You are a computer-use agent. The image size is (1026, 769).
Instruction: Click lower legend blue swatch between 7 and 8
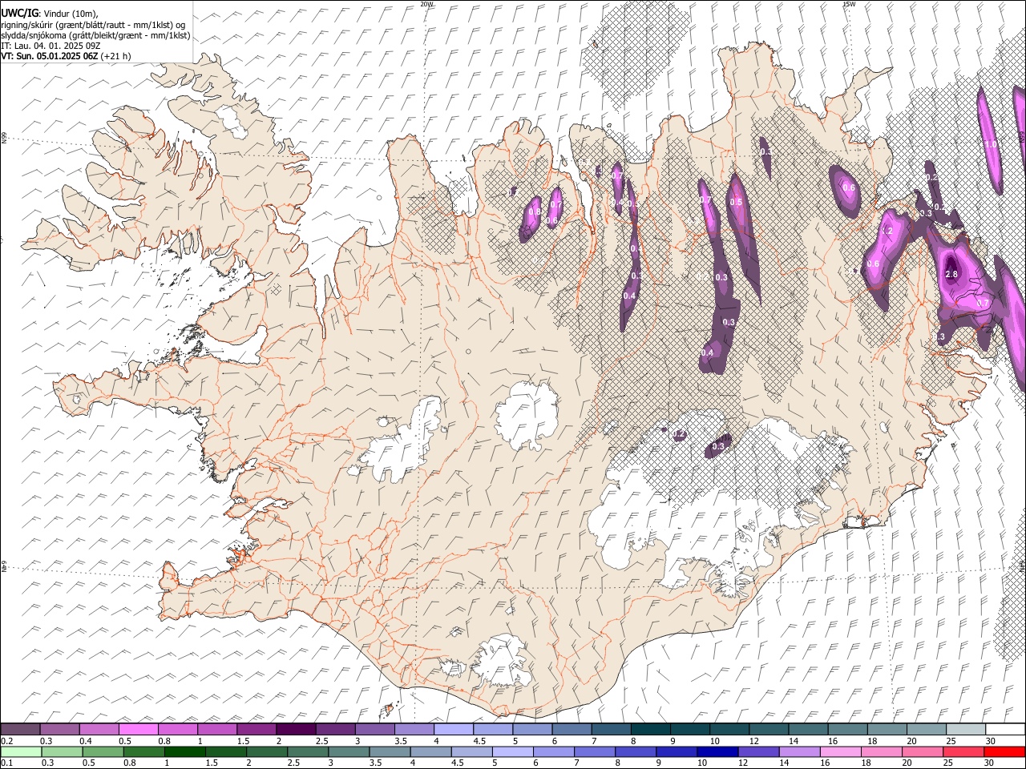point(594,751)
